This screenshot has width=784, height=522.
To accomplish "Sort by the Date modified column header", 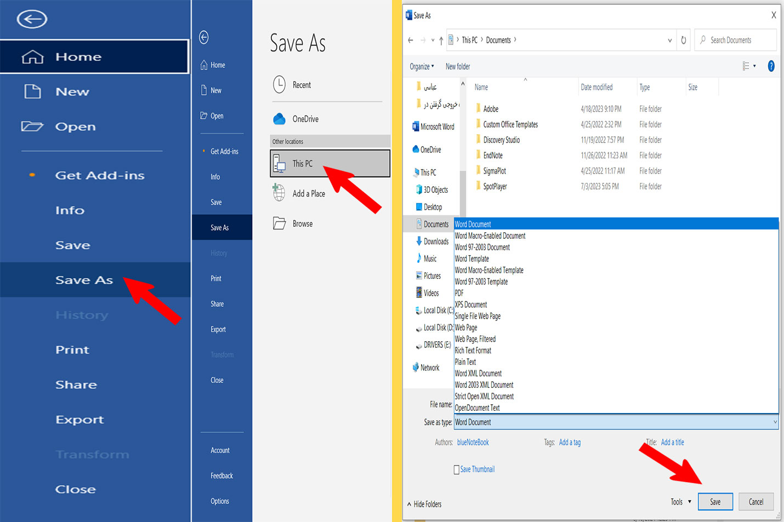I will [x=596, y=87].
